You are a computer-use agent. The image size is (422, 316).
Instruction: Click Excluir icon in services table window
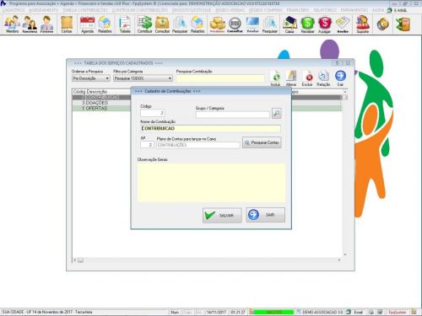click(x=307, y=78)
